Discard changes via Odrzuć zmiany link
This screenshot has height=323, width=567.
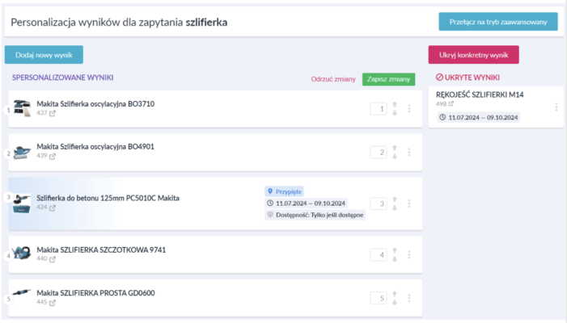click(333, 79)
